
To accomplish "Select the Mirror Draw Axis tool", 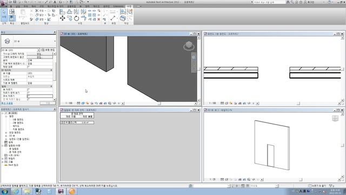I will click(x=83, y=12).
